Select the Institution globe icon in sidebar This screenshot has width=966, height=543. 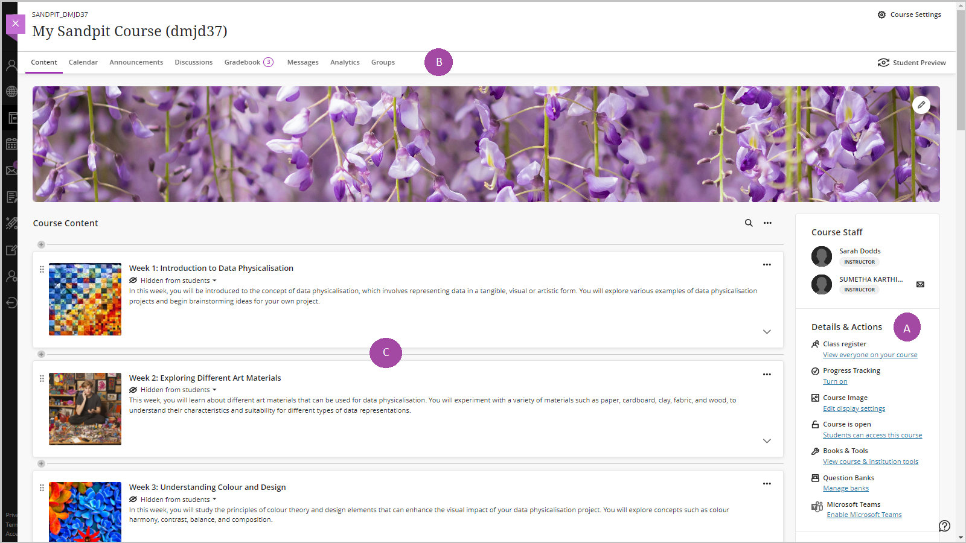pyautogui.click(x=11, y=91)
